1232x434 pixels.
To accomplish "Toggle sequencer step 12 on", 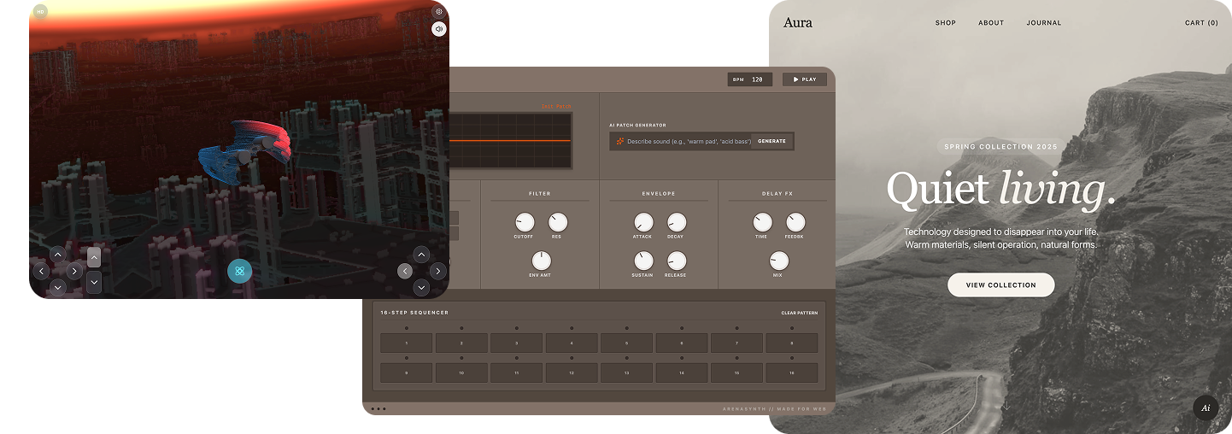I will 572,373.
